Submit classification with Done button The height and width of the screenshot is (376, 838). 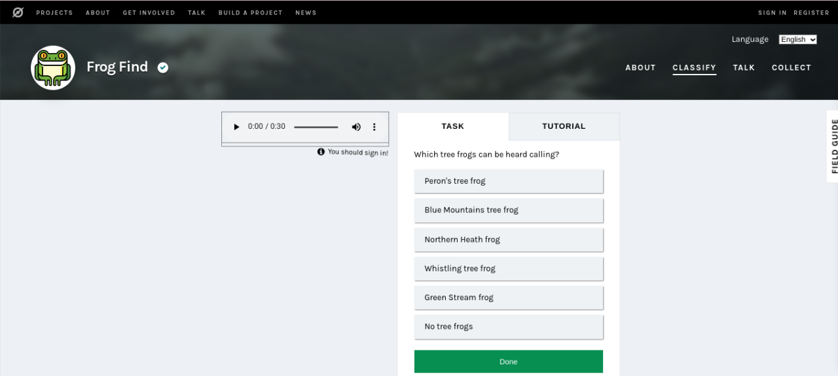509,362
